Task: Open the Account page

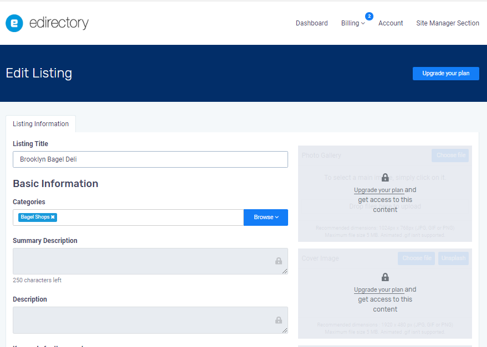Action: (391, 23)
